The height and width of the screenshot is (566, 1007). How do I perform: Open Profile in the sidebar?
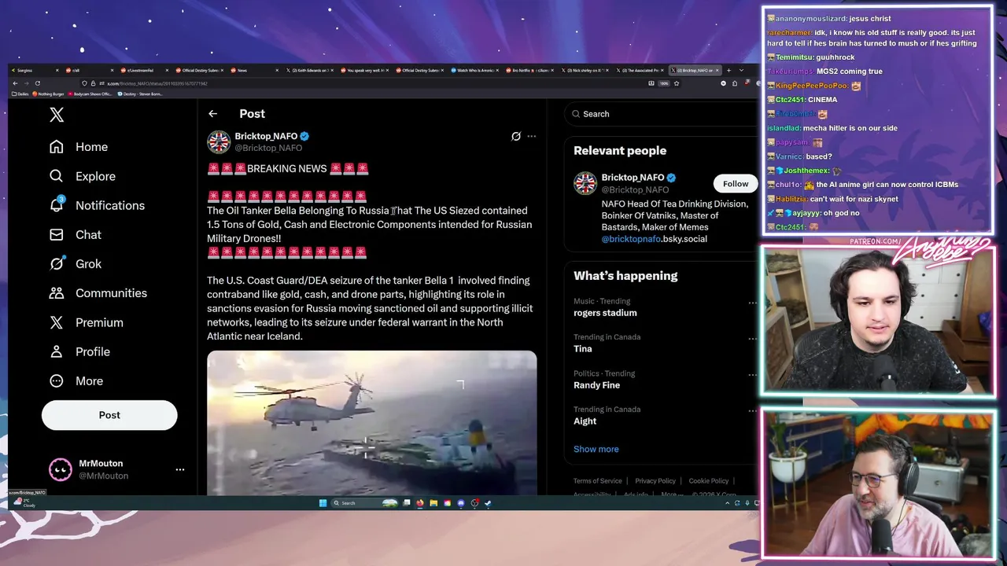coord(79,351)
